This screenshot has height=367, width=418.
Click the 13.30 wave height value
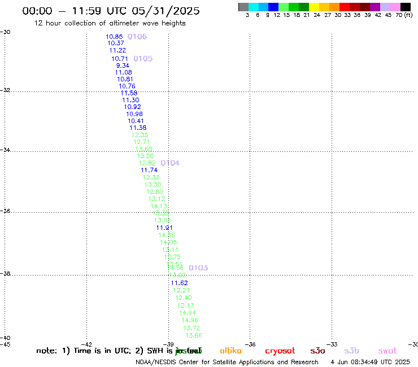pyautogui.click(x=153, y=185)
